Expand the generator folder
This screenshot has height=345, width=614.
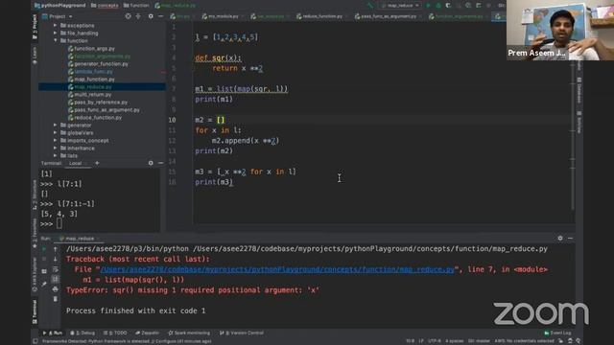pyautogui.click(x=56, y=126)
